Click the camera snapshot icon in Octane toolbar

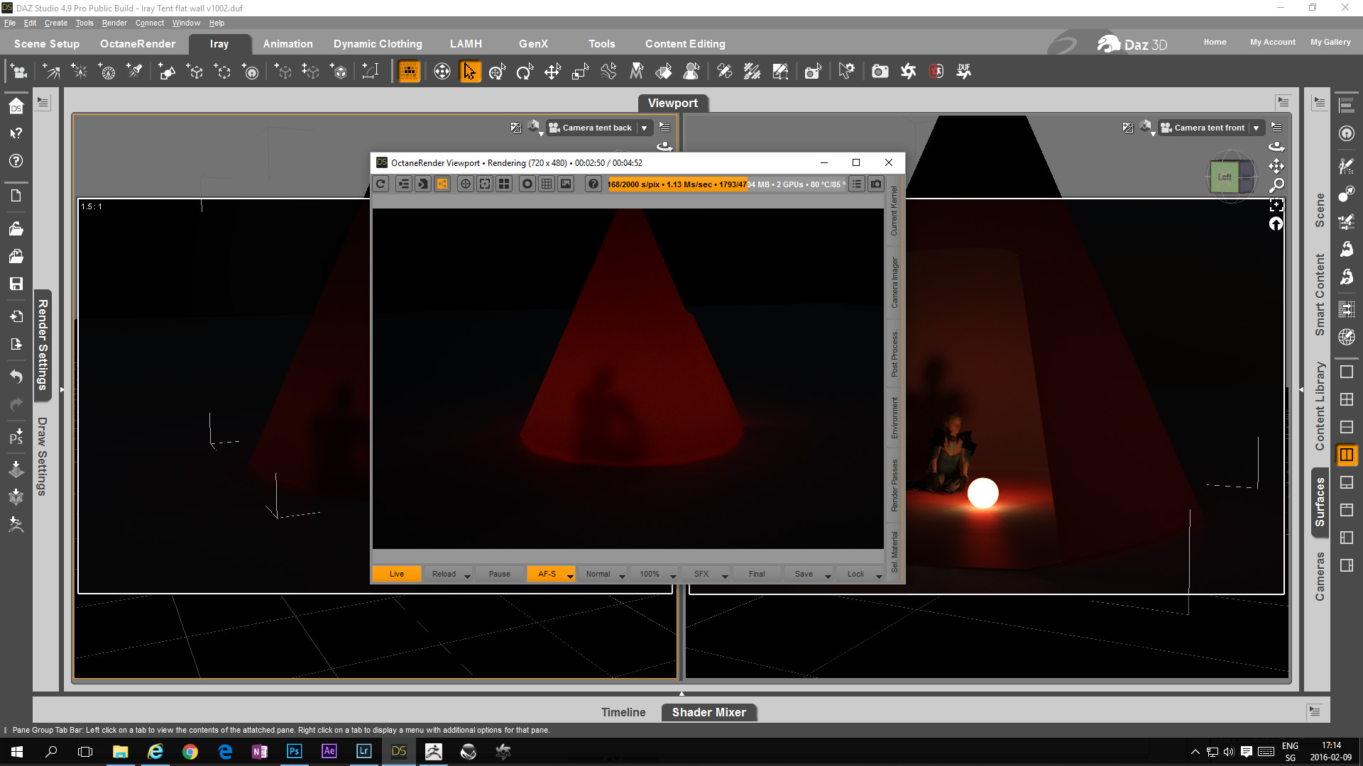pos(876,184)
